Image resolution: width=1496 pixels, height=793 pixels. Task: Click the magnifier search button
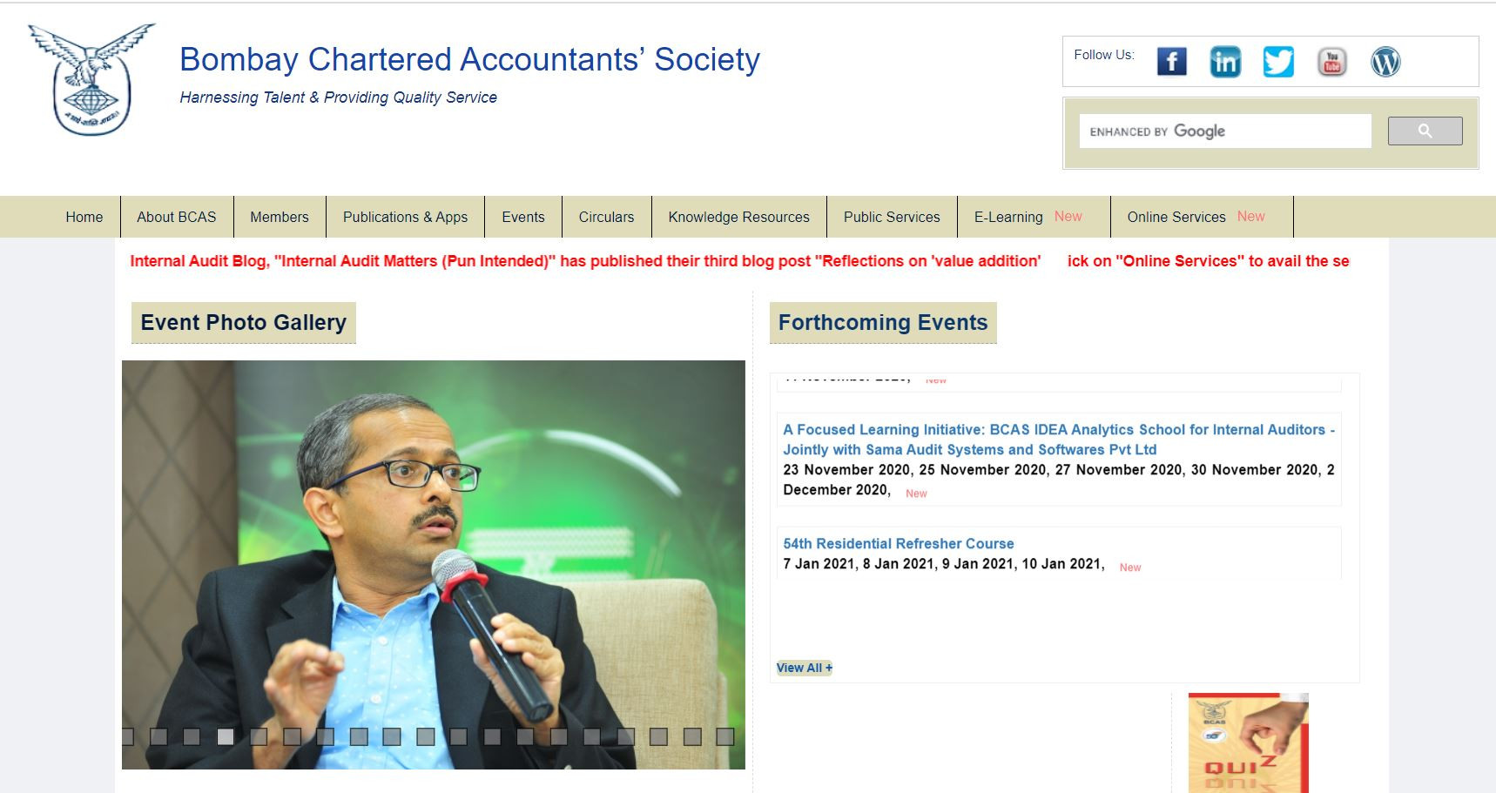(x=1425, y=131)
